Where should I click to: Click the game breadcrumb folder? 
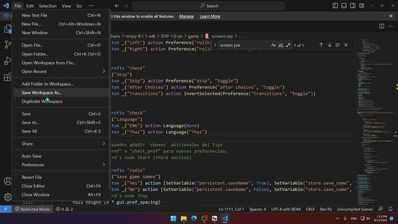coord(193,36)
